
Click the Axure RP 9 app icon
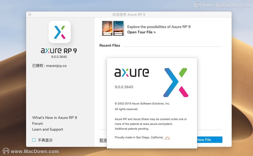click(60, 32)
